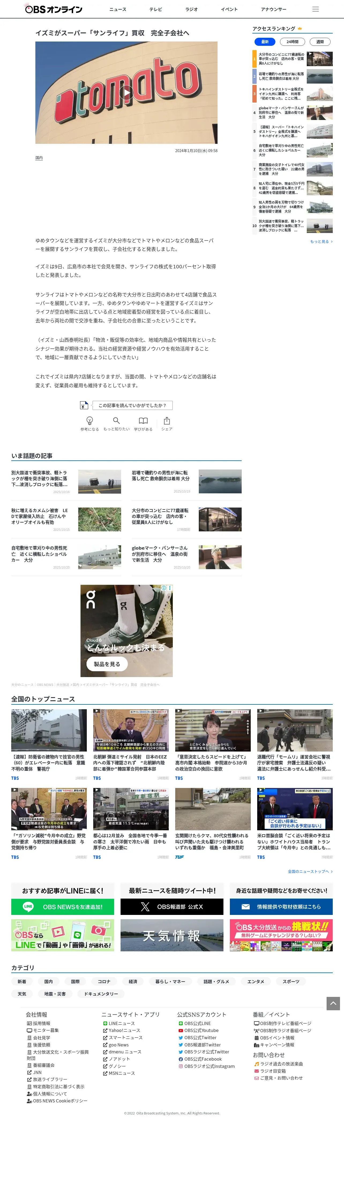Click the もっと知りたい magnifier icon
This screenshot has height=1179, width=344.
[116, 420]
